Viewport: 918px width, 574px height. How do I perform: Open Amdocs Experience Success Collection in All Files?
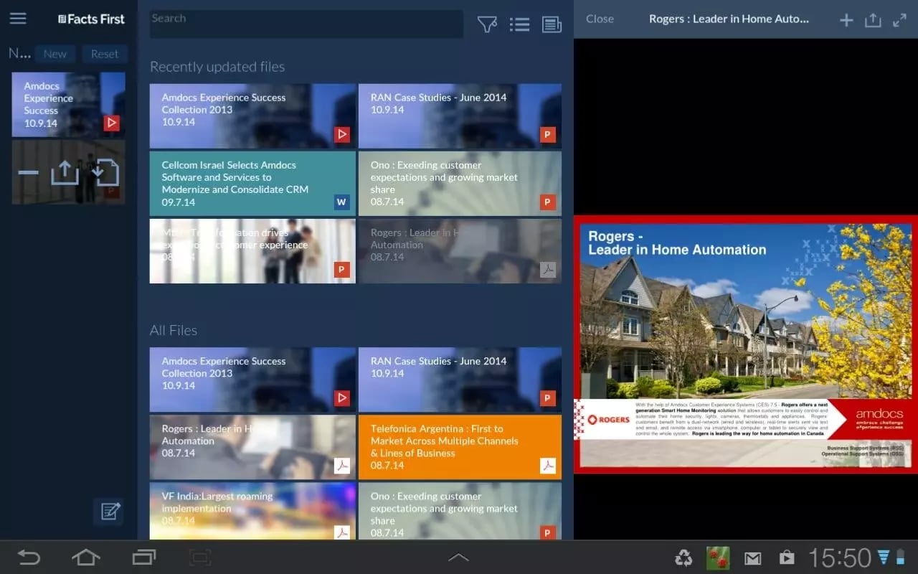coord(252,380)
